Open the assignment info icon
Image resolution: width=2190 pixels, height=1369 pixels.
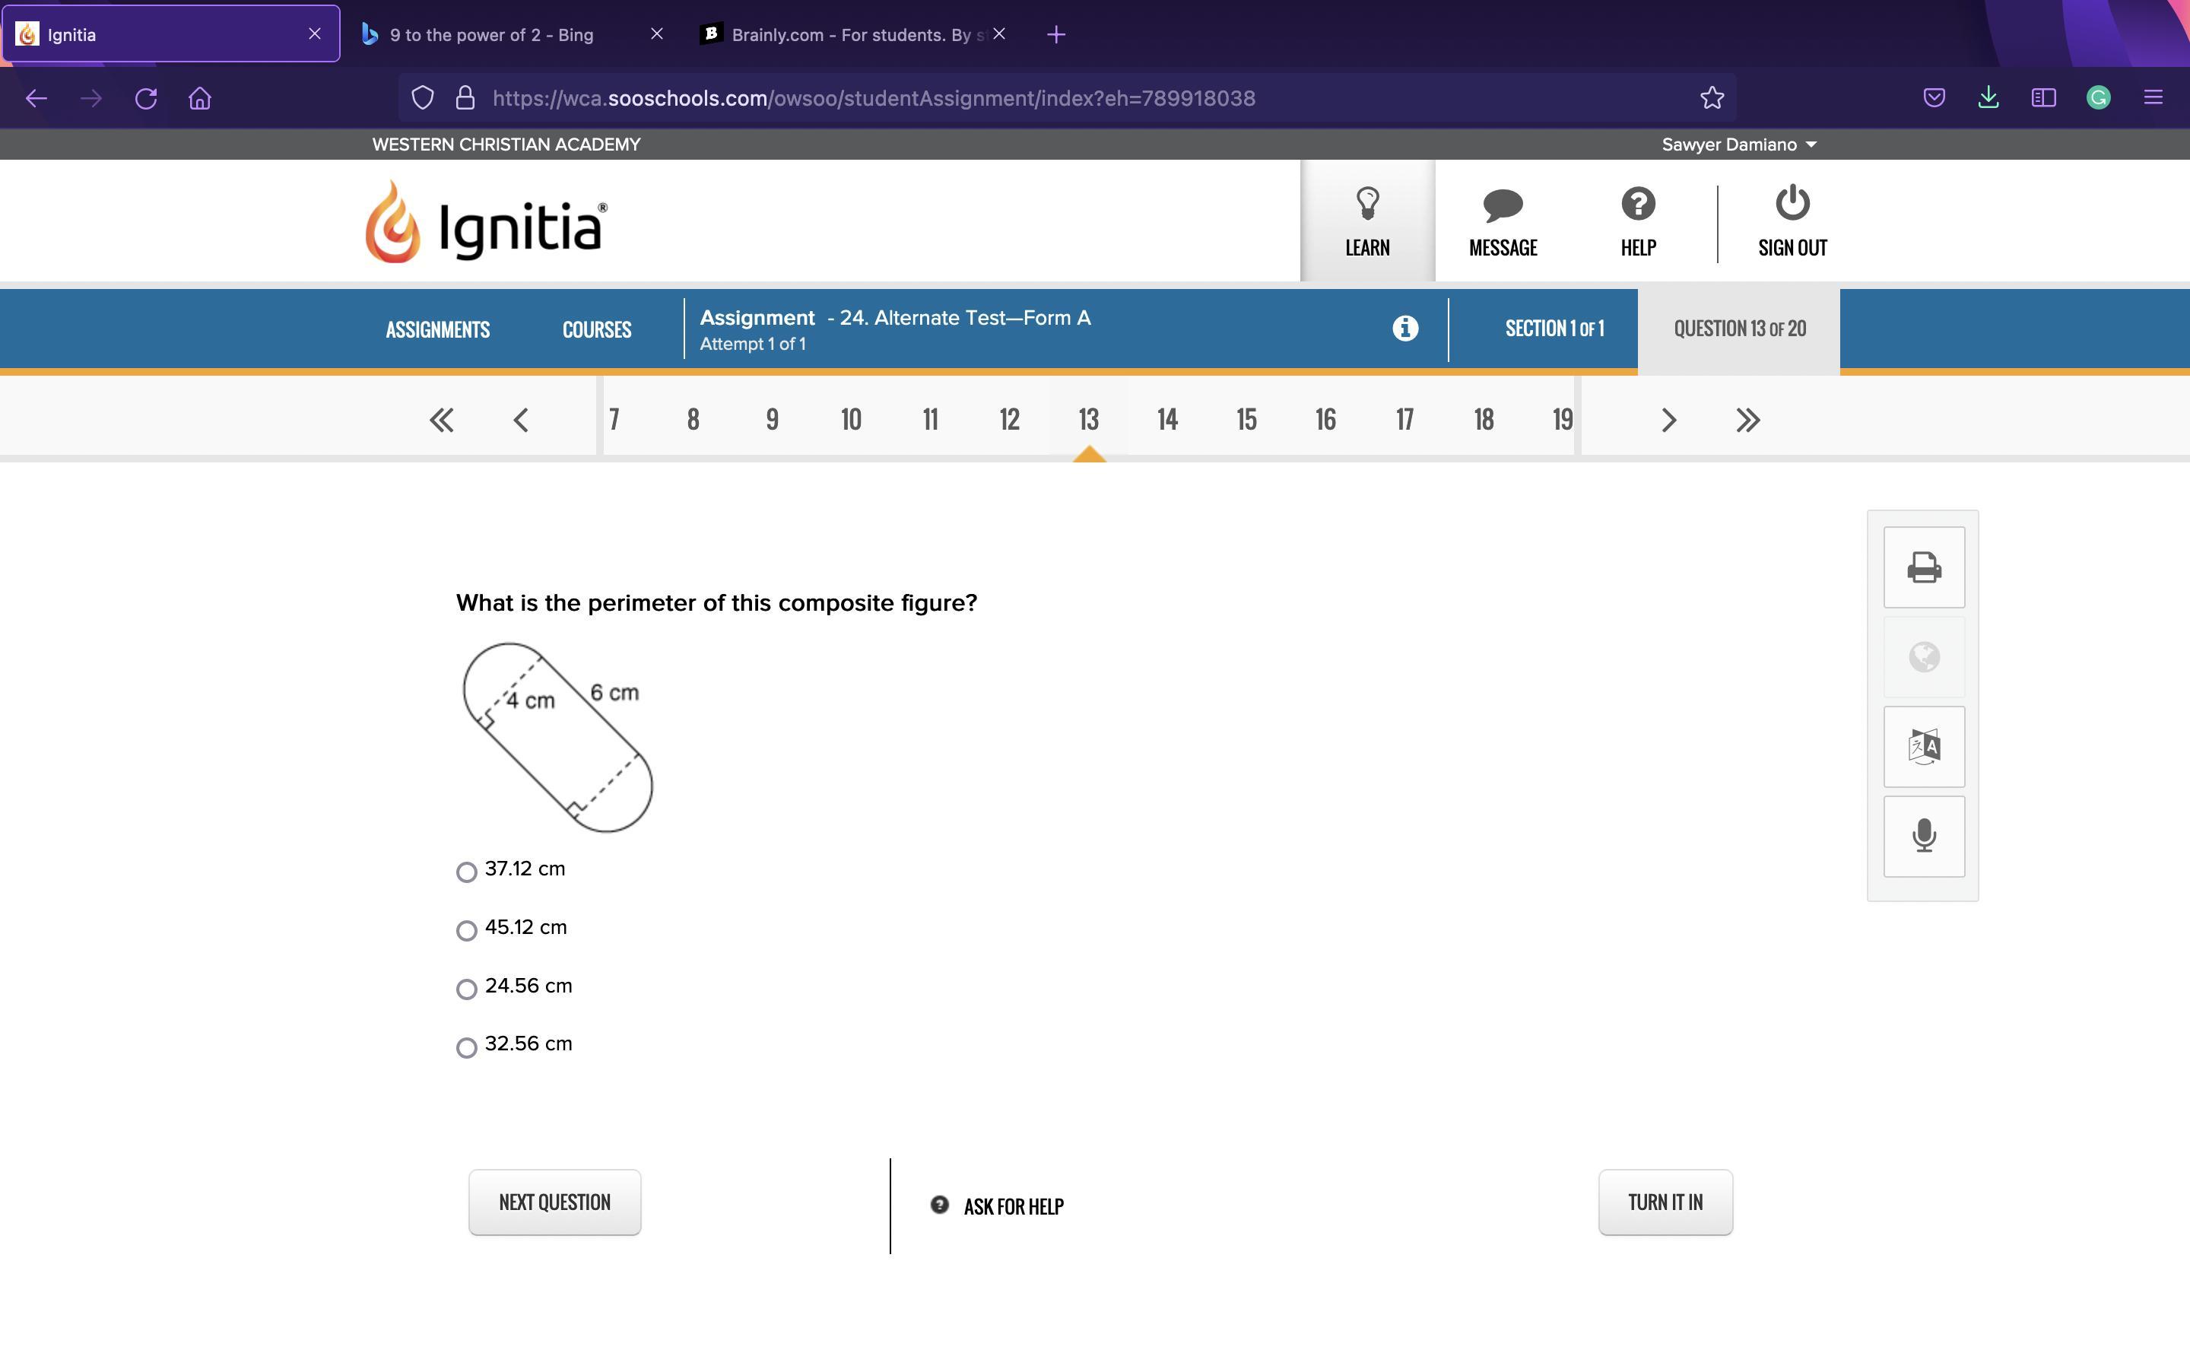tap(1404, 329)
